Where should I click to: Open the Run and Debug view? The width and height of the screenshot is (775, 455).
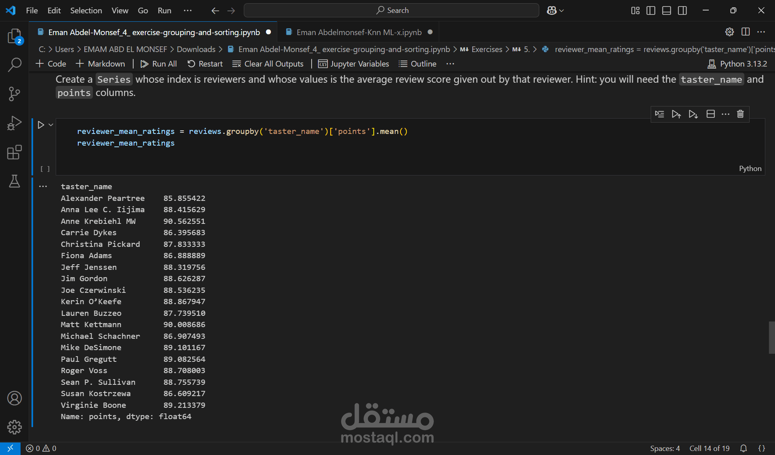coord(15,123)
